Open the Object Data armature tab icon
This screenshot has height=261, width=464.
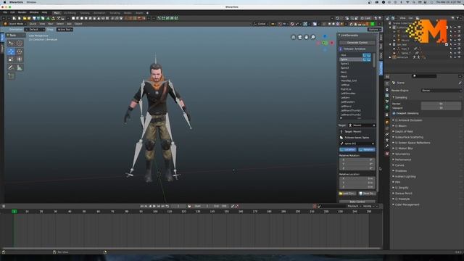coord(387,140)
